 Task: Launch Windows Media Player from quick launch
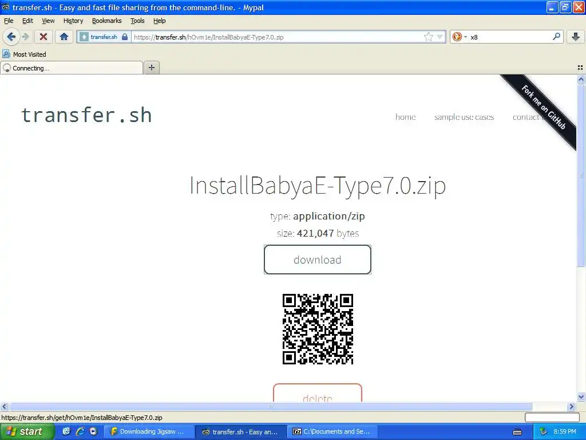tap(93, 431)
